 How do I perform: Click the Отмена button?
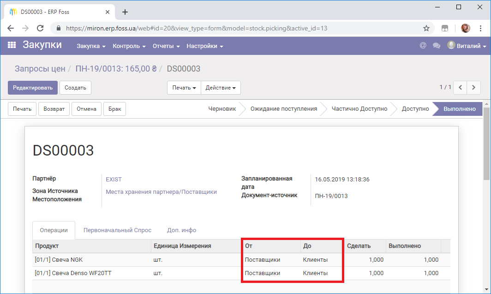(86, 109)
